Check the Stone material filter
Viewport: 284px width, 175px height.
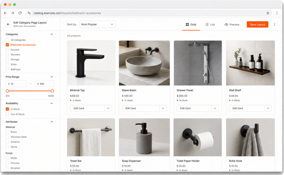[7, 147]
